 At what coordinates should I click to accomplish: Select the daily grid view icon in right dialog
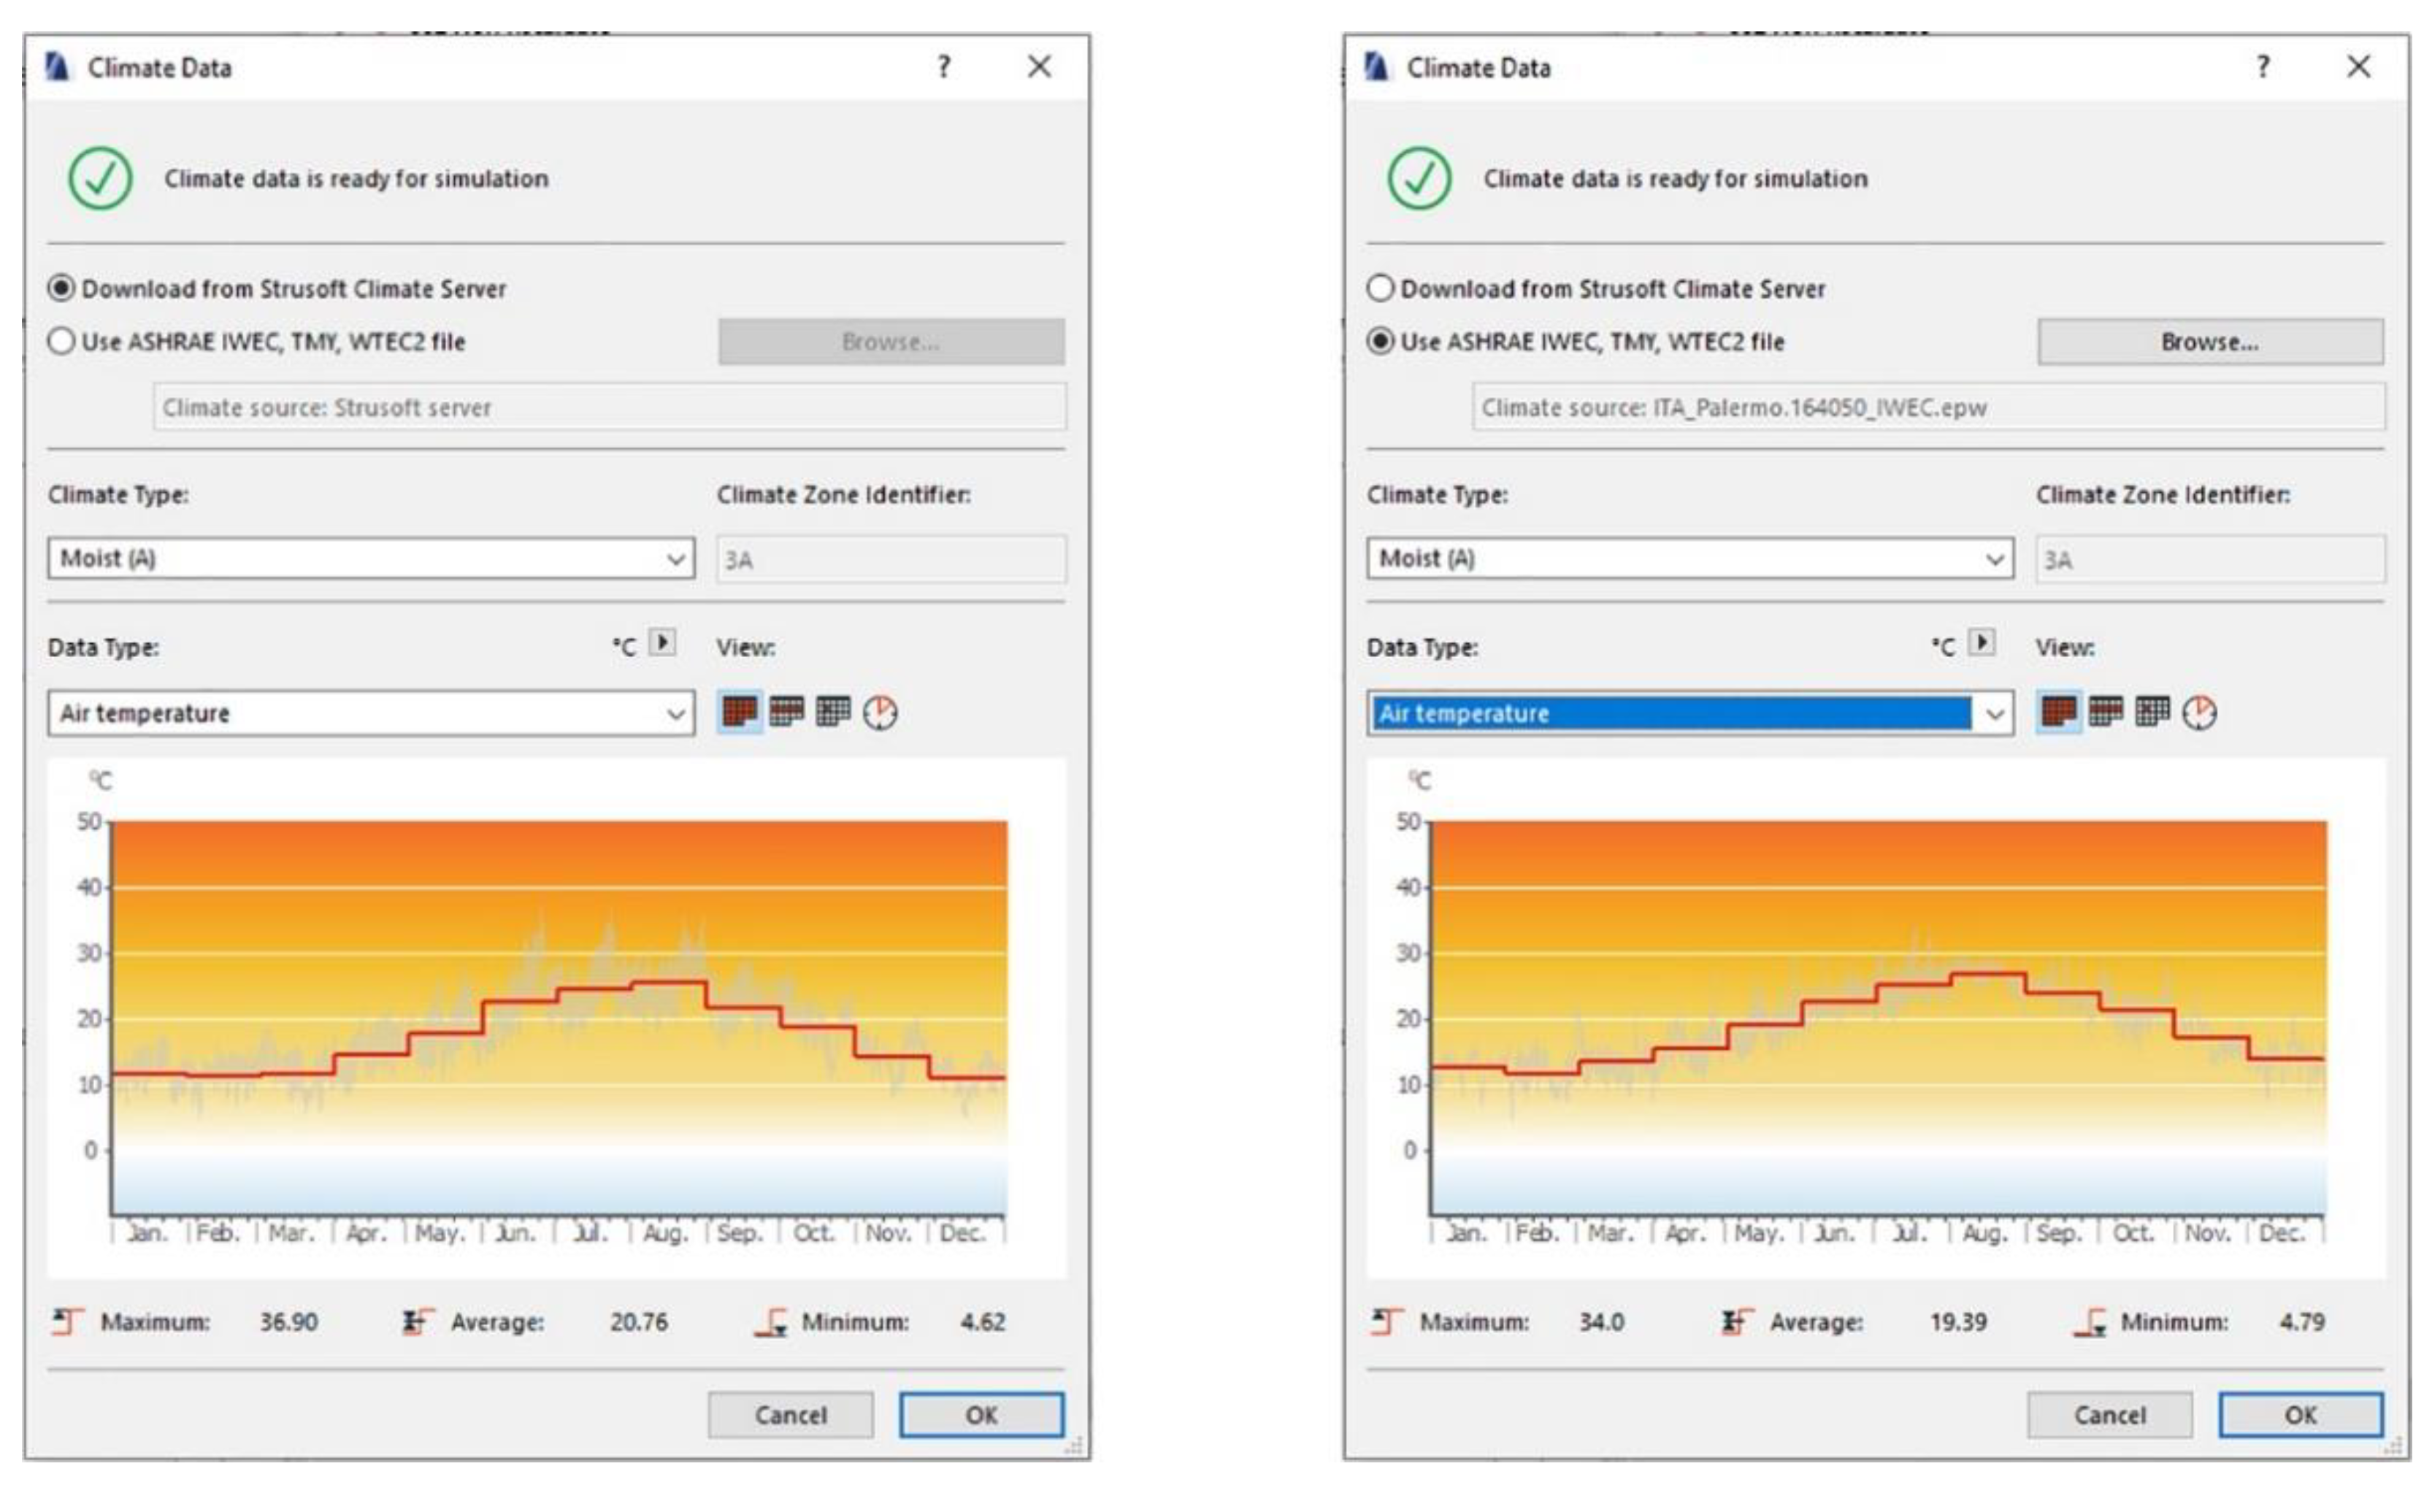[x=2152, y=711]
